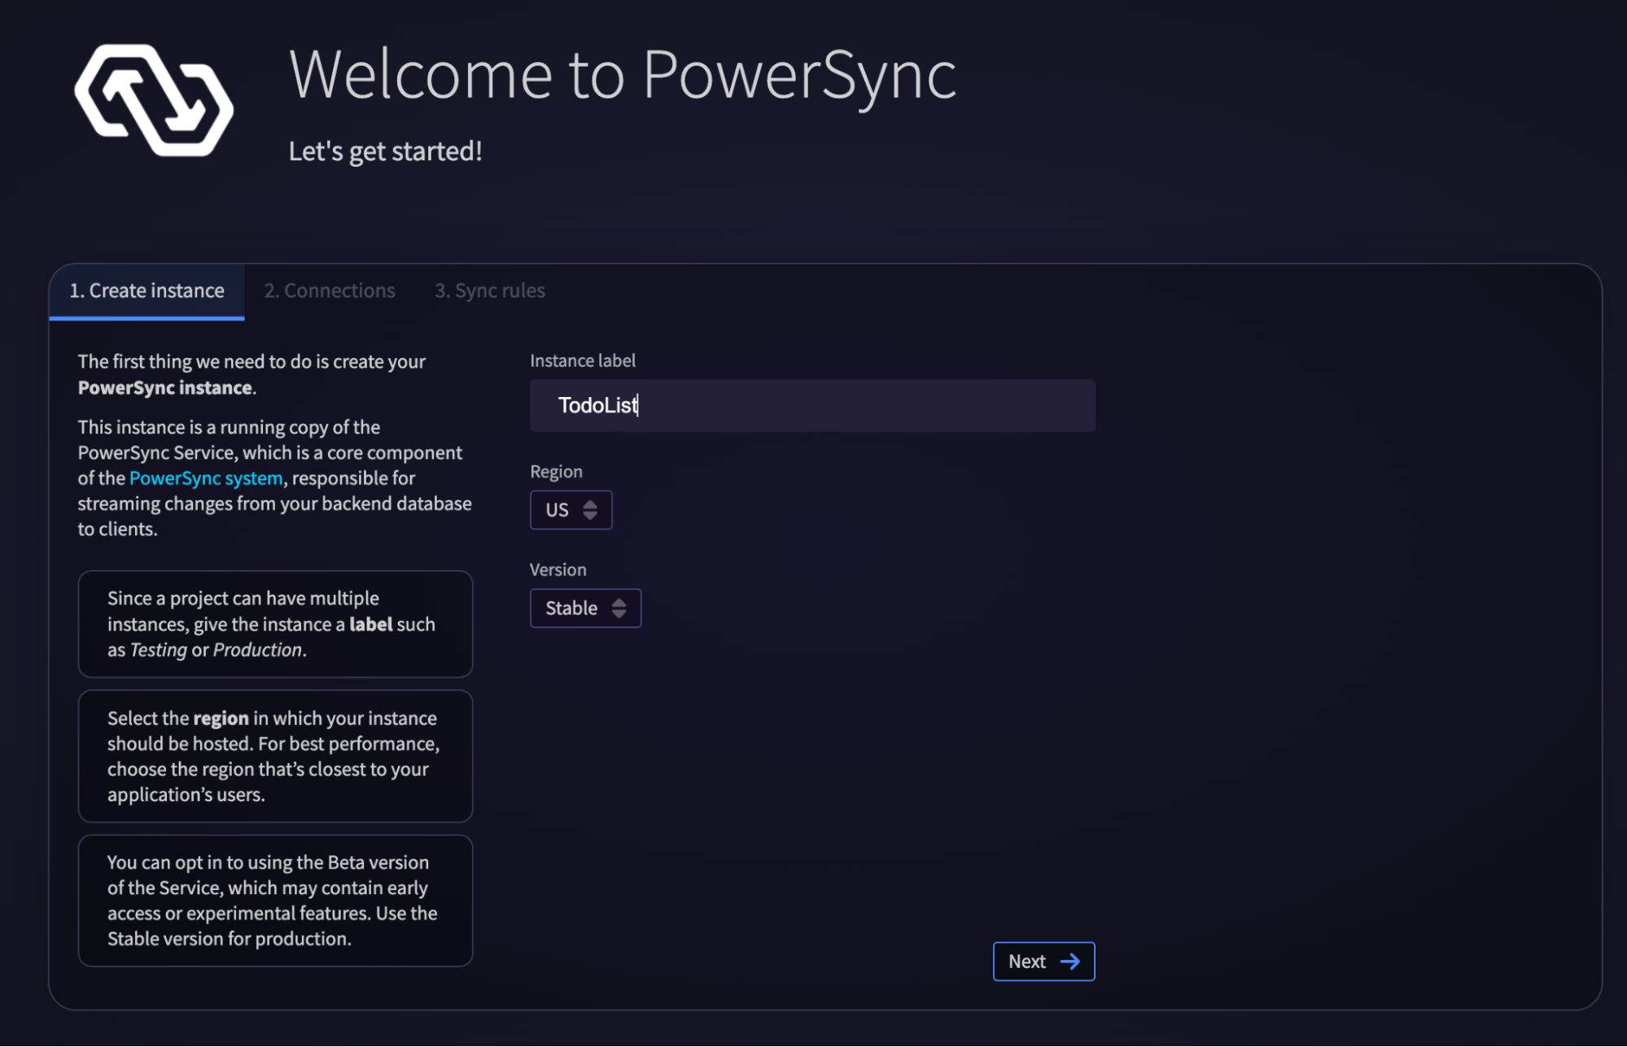Click the Region field caption
The width and height of the screenshot is (1627, 1047).
click(x=556, y=472)
